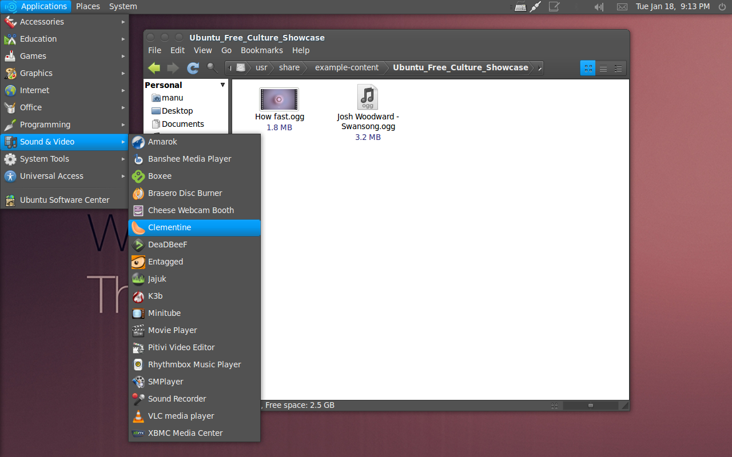Screen dimensions: 732x457
Task: Mute audio via the volume indicator
Action: coord(598,6)
